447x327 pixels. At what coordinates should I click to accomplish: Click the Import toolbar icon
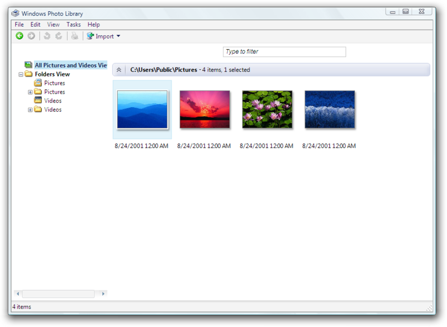[x=91, y=36]
